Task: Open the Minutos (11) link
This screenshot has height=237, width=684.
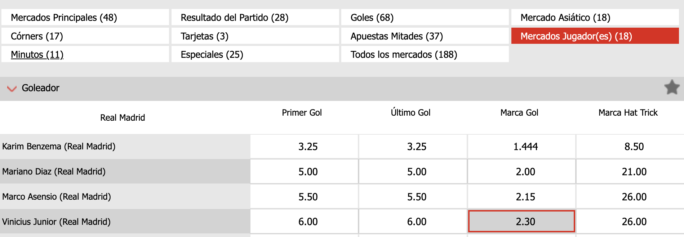Action: [37, 55]
